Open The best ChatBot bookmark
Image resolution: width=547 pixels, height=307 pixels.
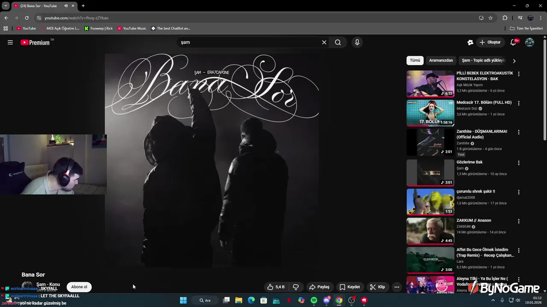[171, 29]
